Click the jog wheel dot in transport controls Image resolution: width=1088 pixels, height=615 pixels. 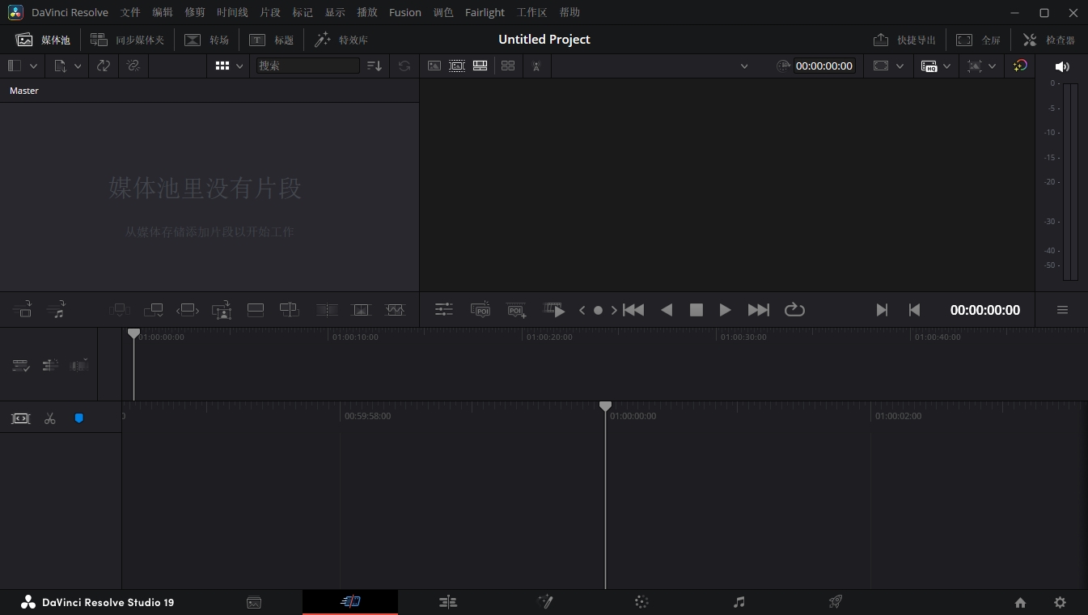598,310
